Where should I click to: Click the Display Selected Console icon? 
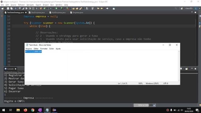[181, 69]
